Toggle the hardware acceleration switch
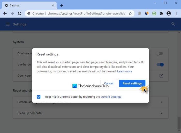 coord(160,64)
